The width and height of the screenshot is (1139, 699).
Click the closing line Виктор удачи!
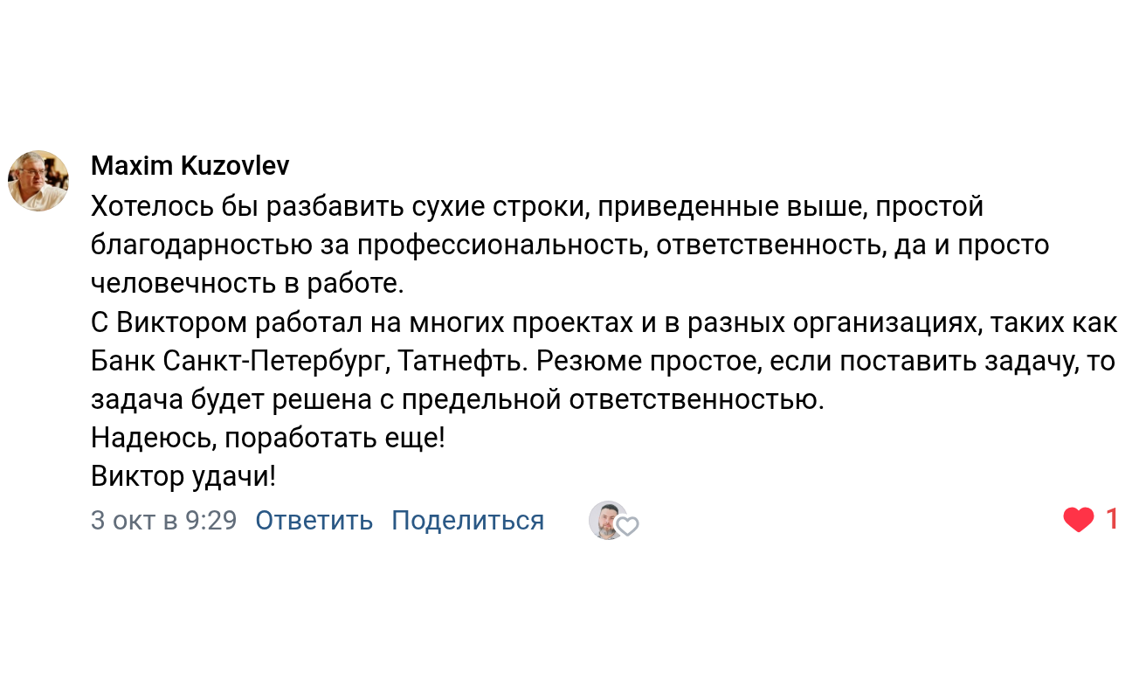183,476
